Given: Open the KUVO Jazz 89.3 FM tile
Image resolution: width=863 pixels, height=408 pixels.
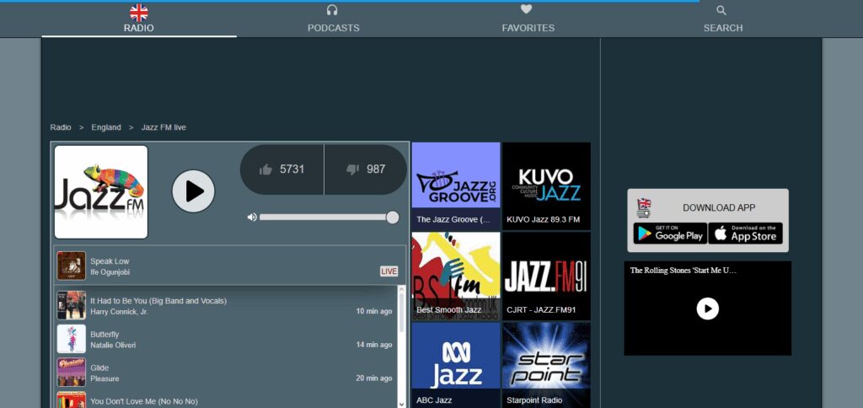Looking at the screenshot, I should pyautogui.click(x=546, y=185).
